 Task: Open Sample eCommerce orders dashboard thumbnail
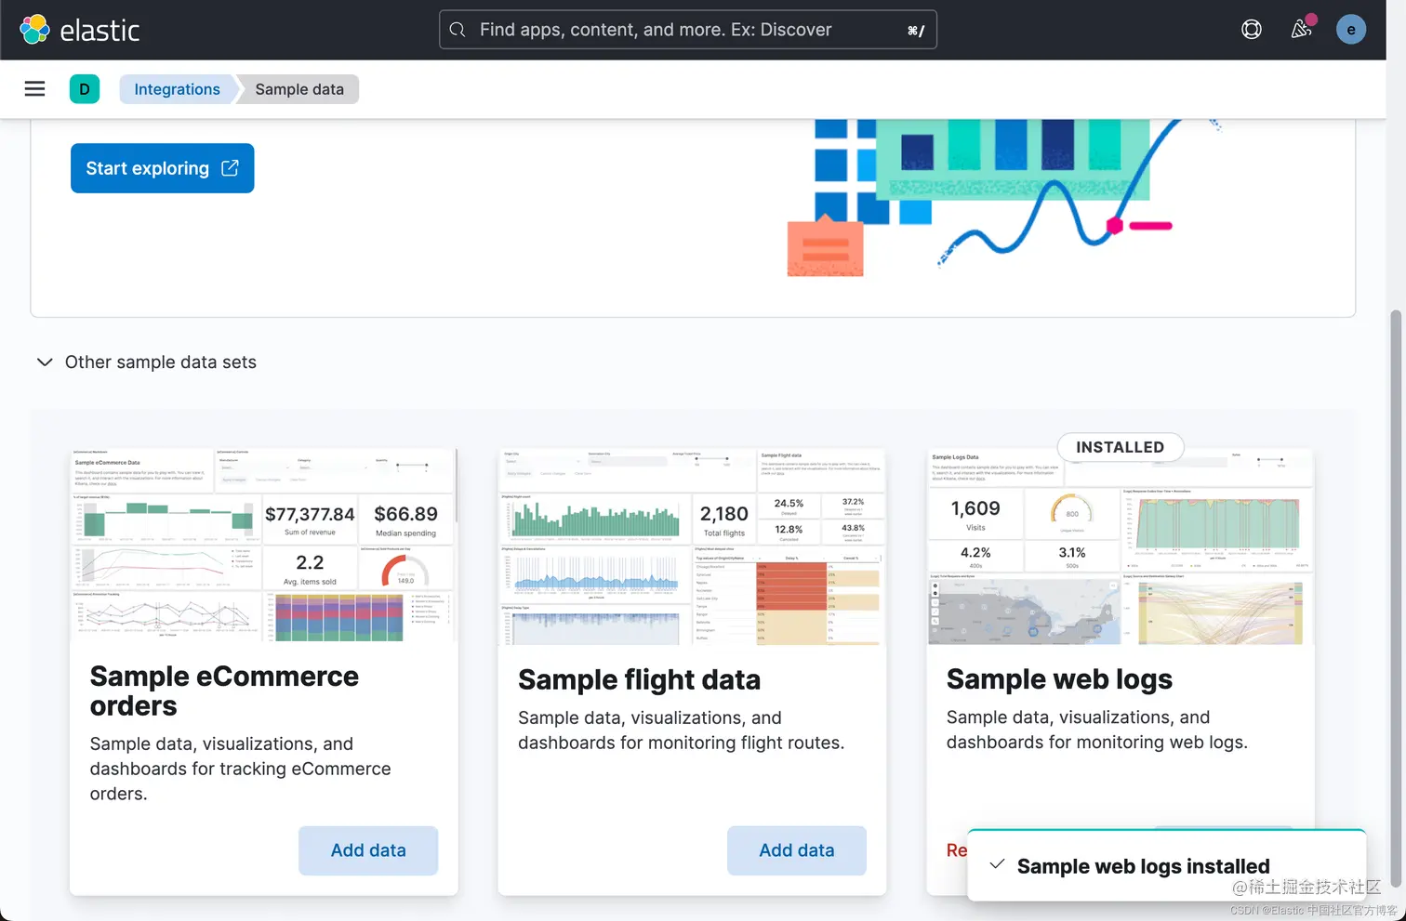click(x=264, y=546)
